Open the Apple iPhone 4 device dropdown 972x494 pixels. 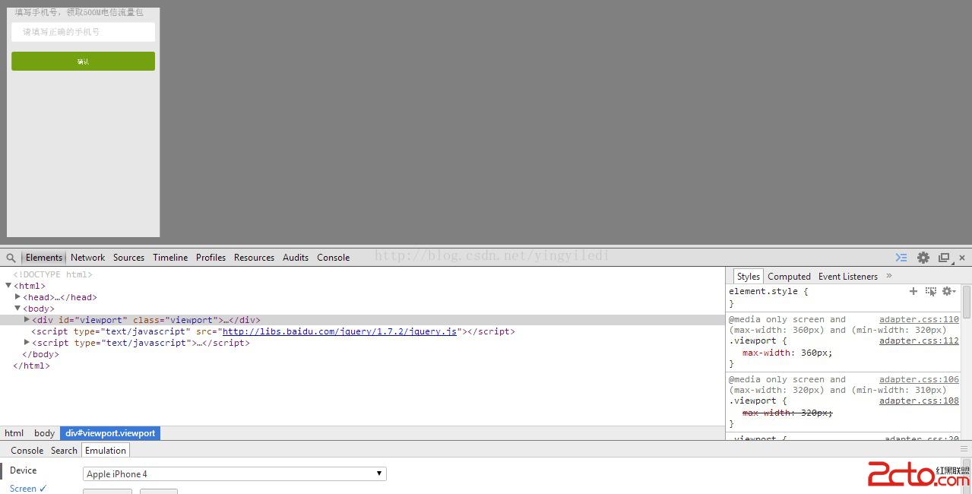tap(234, 474)
